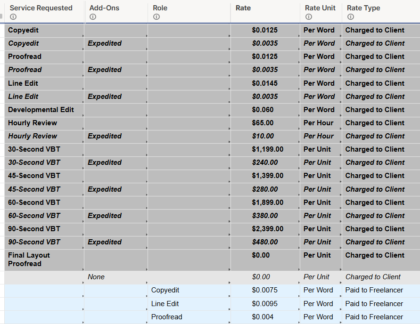Click info icon under Rate Unit header
Screen dimensions: 420x324
point(309,17)
